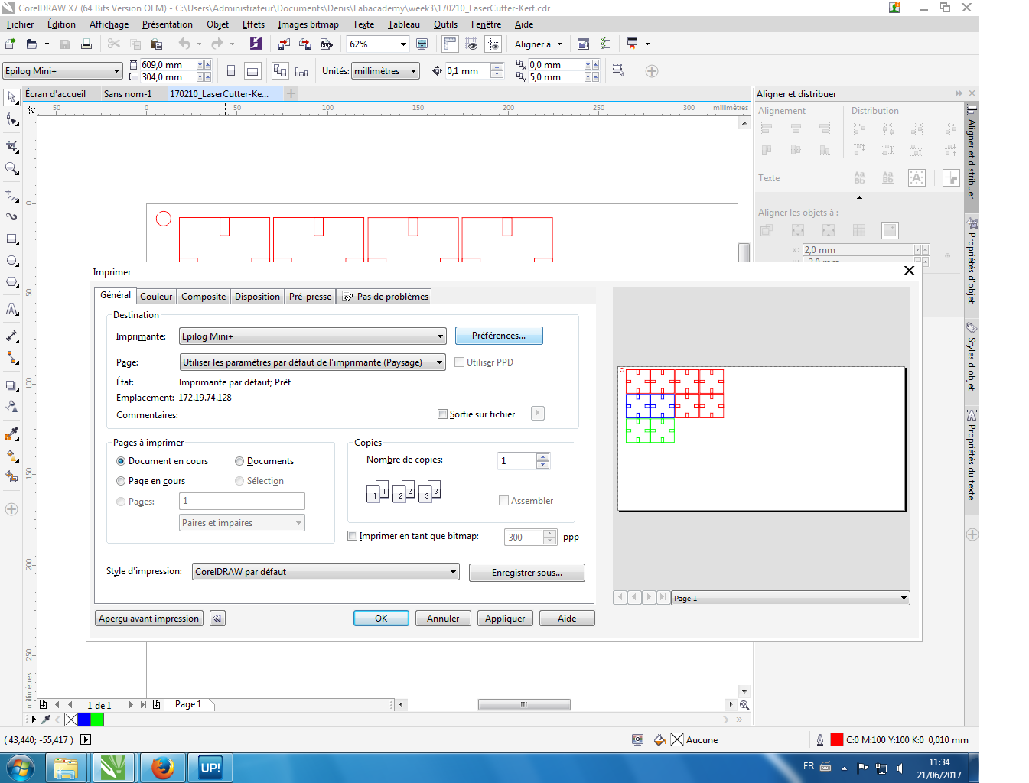The width and height of the screenshot is (1029, 783).
Task: Click the Enregistrer sous... button
Action: pyautogui.click(x=527, y=573)
